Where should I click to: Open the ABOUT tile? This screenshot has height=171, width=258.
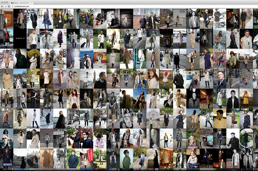tap(20, 38)
